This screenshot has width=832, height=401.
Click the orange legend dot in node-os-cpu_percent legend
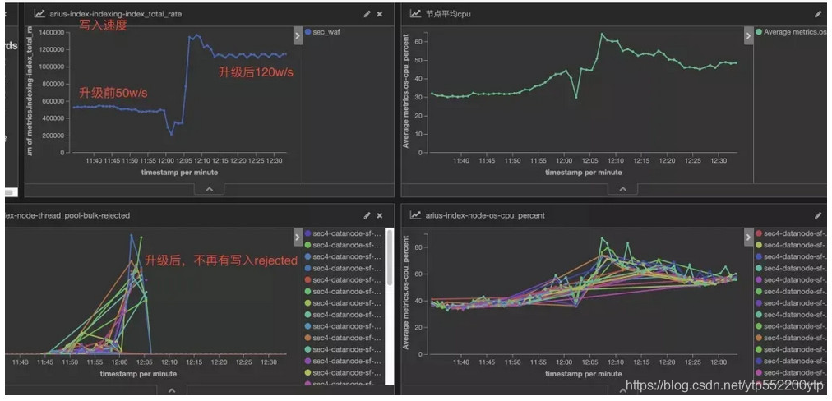coord(759,338)
